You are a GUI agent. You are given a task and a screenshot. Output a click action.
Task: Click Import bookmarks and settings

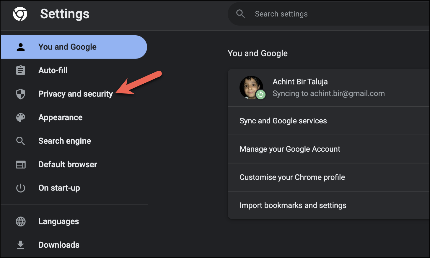coord(293,206)
